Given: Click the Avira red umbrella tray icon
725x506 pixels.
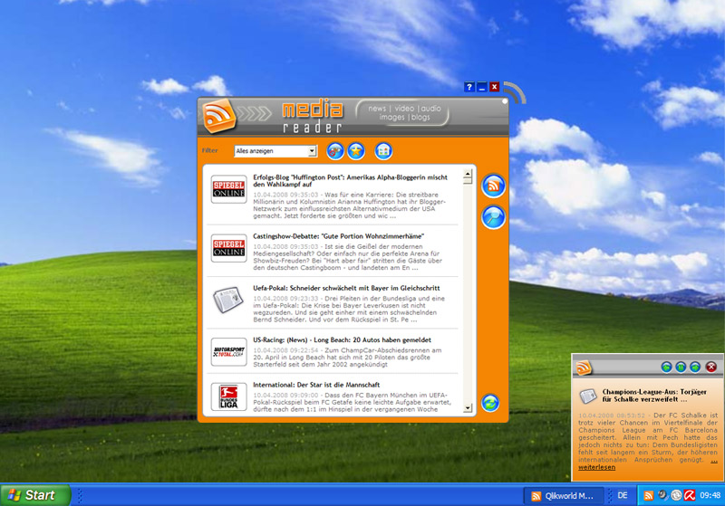Looking at the screenshot, I should click(690, 495).
